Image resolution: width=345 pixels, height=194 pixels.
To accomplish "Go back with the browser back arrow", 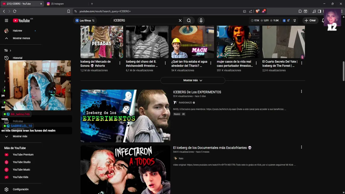I will (x=4, y=11).
